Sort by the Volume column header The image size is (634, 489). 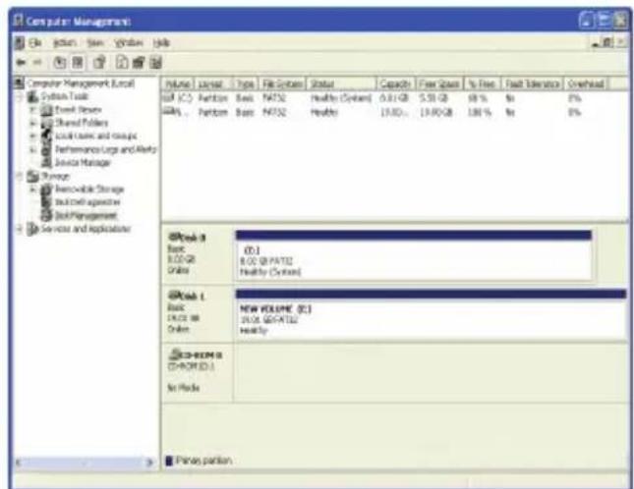[178, 84]
